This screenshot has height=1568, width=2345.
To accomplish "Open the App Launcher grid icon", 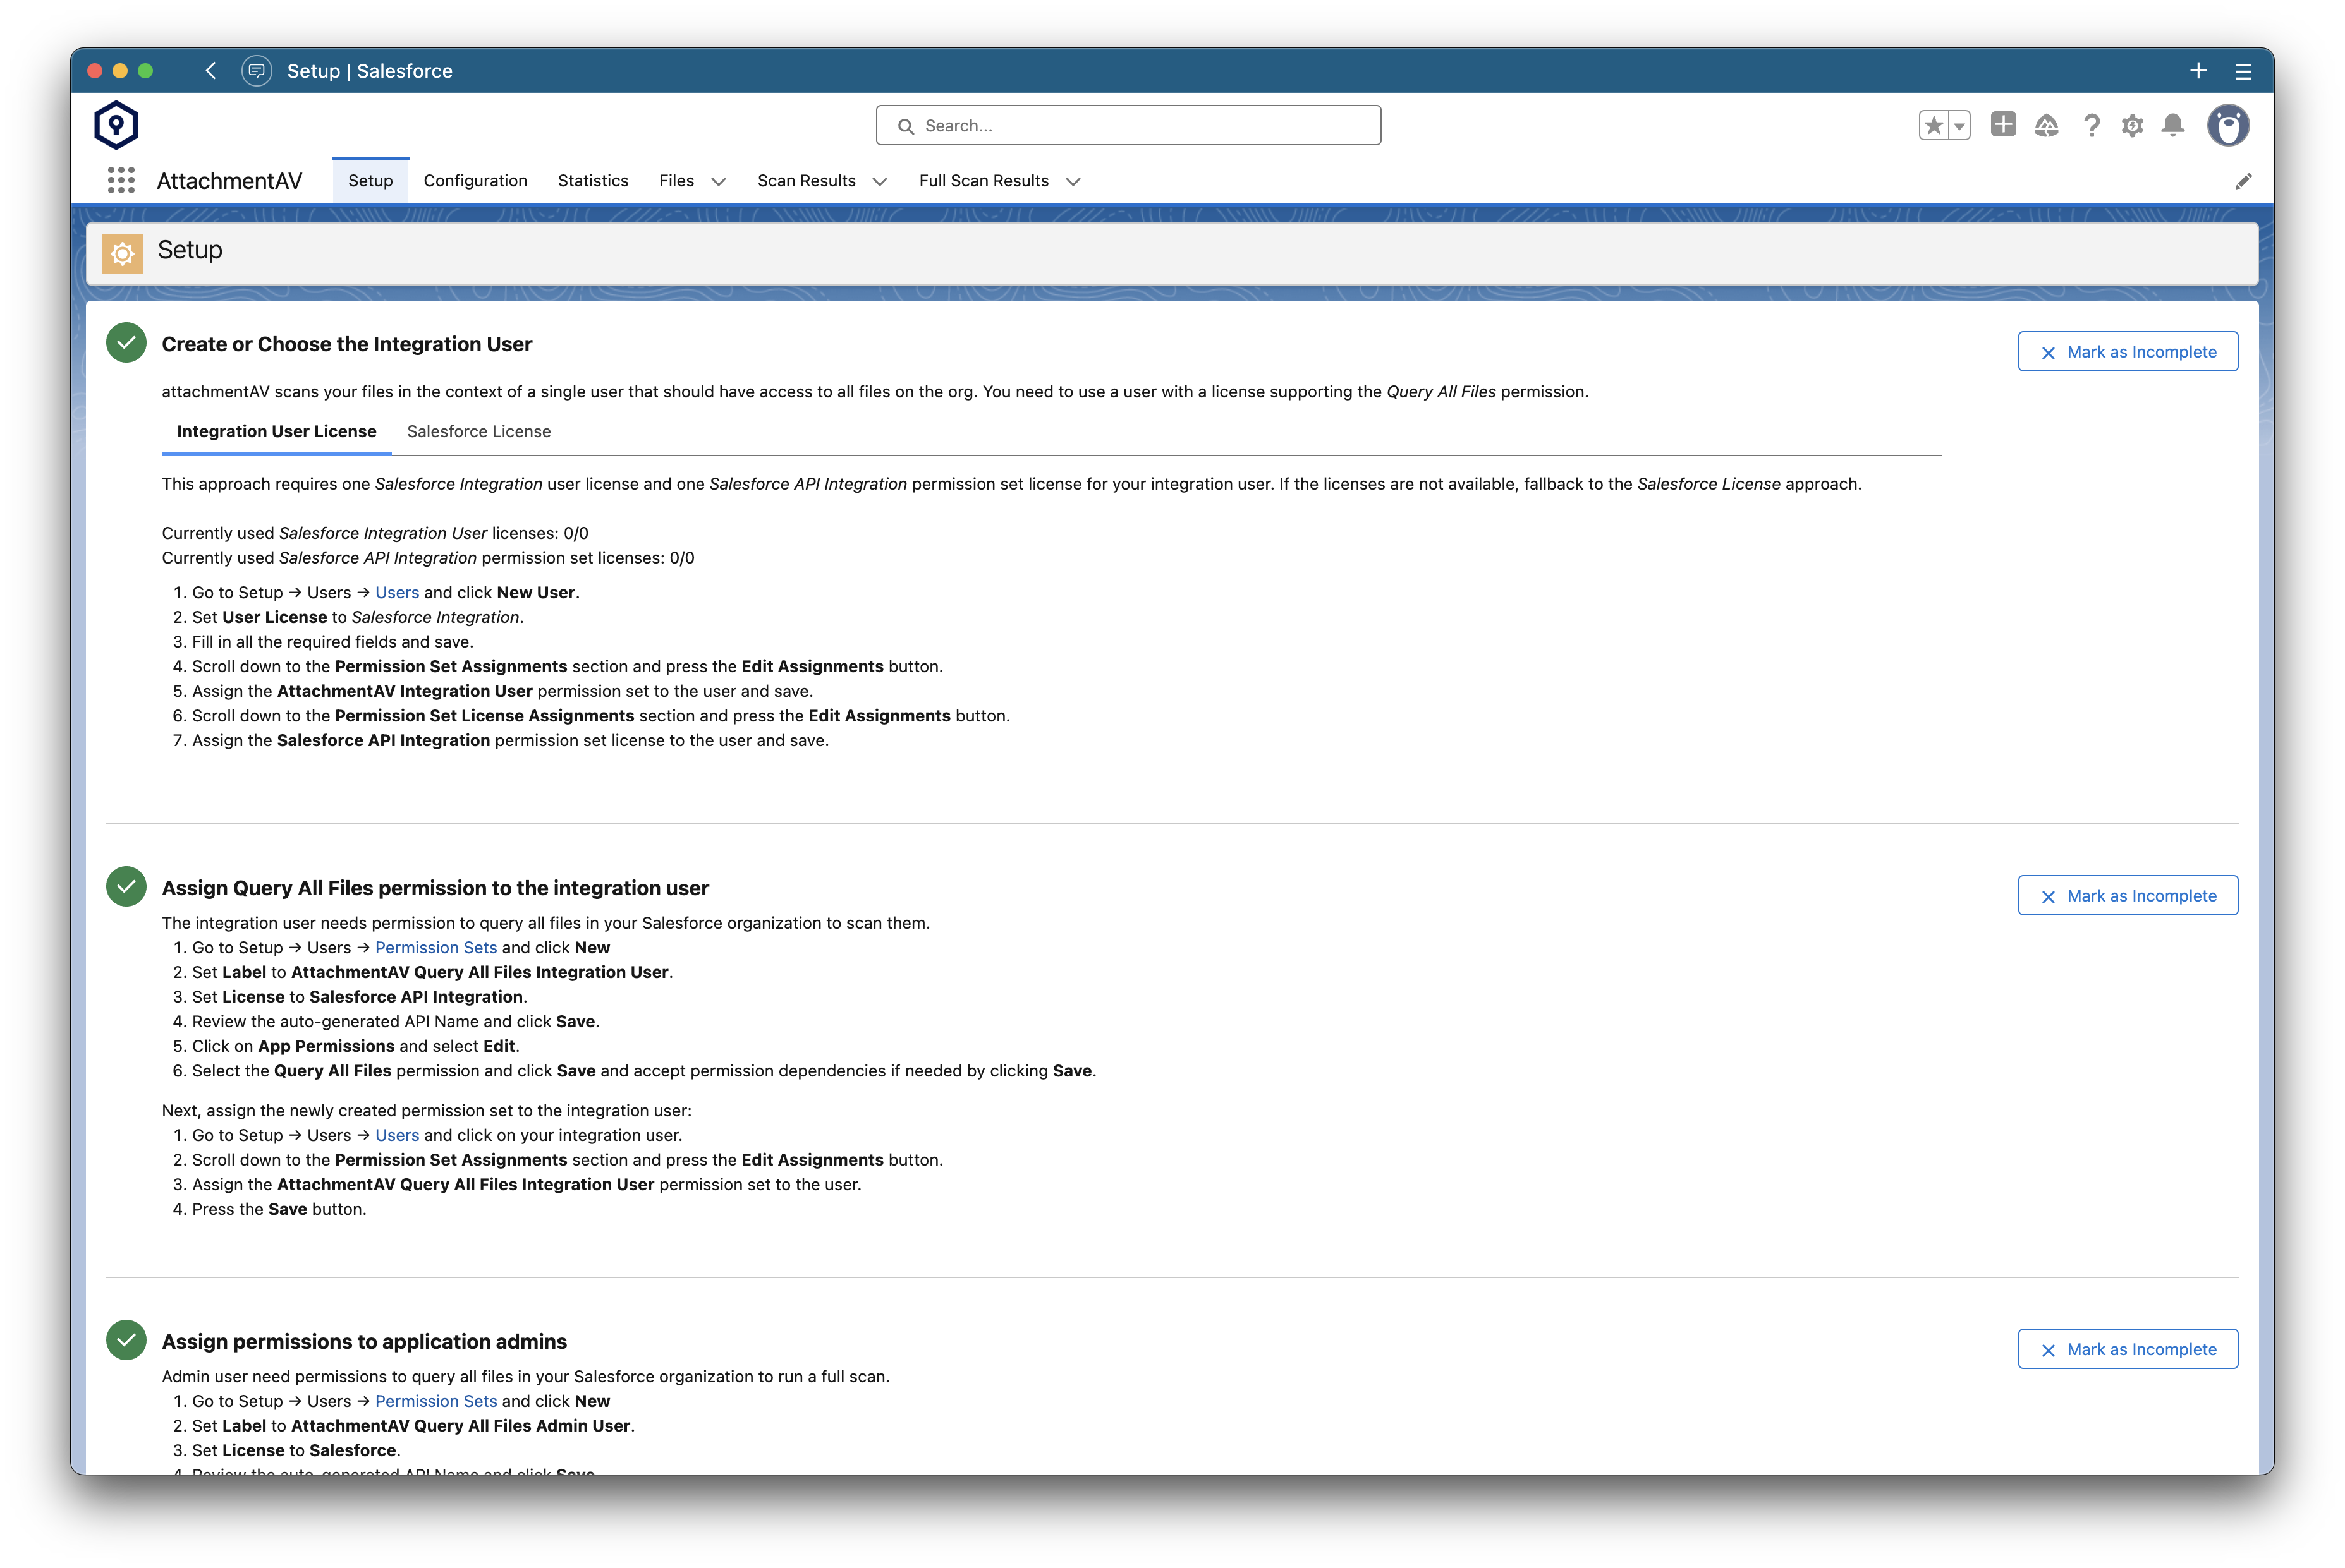I will coord(119,180).
